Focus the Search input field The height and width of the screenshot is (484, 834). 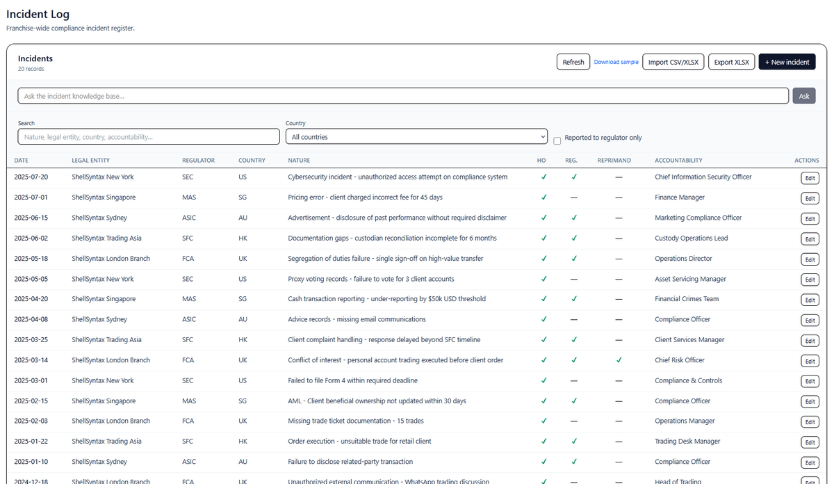[x=149, y=137]
